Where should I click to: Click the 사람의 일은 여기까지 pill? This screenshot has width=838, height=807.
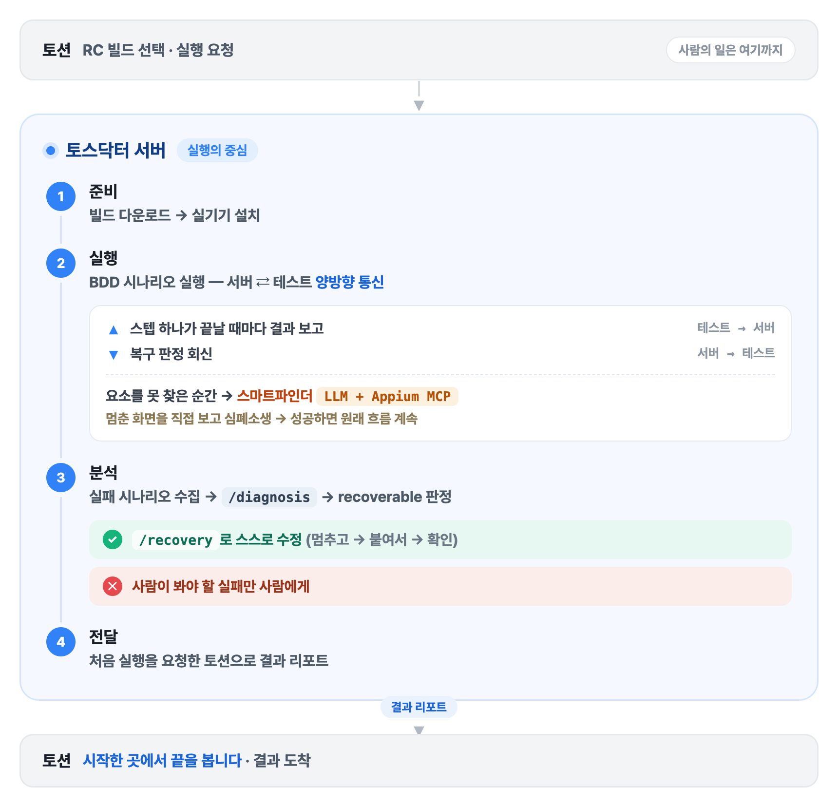pyautogui.click(x=730, y=50)
